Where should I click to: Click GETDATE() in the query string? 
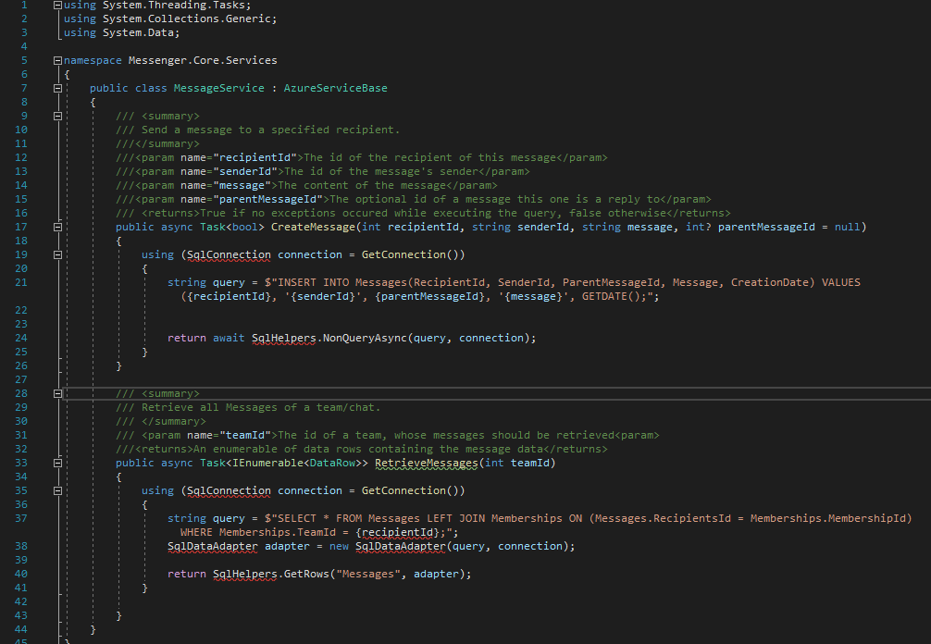point(611,296)
